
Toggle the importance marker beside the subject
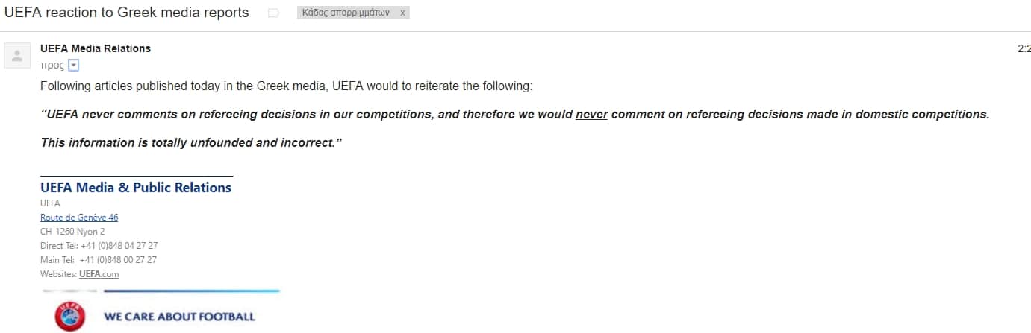273,13
